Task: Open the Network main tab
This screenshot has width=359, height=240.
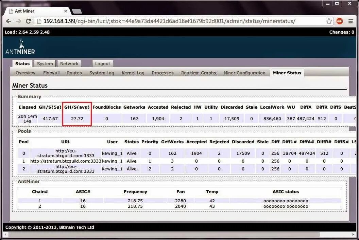Action: click(x=69, y=63)
